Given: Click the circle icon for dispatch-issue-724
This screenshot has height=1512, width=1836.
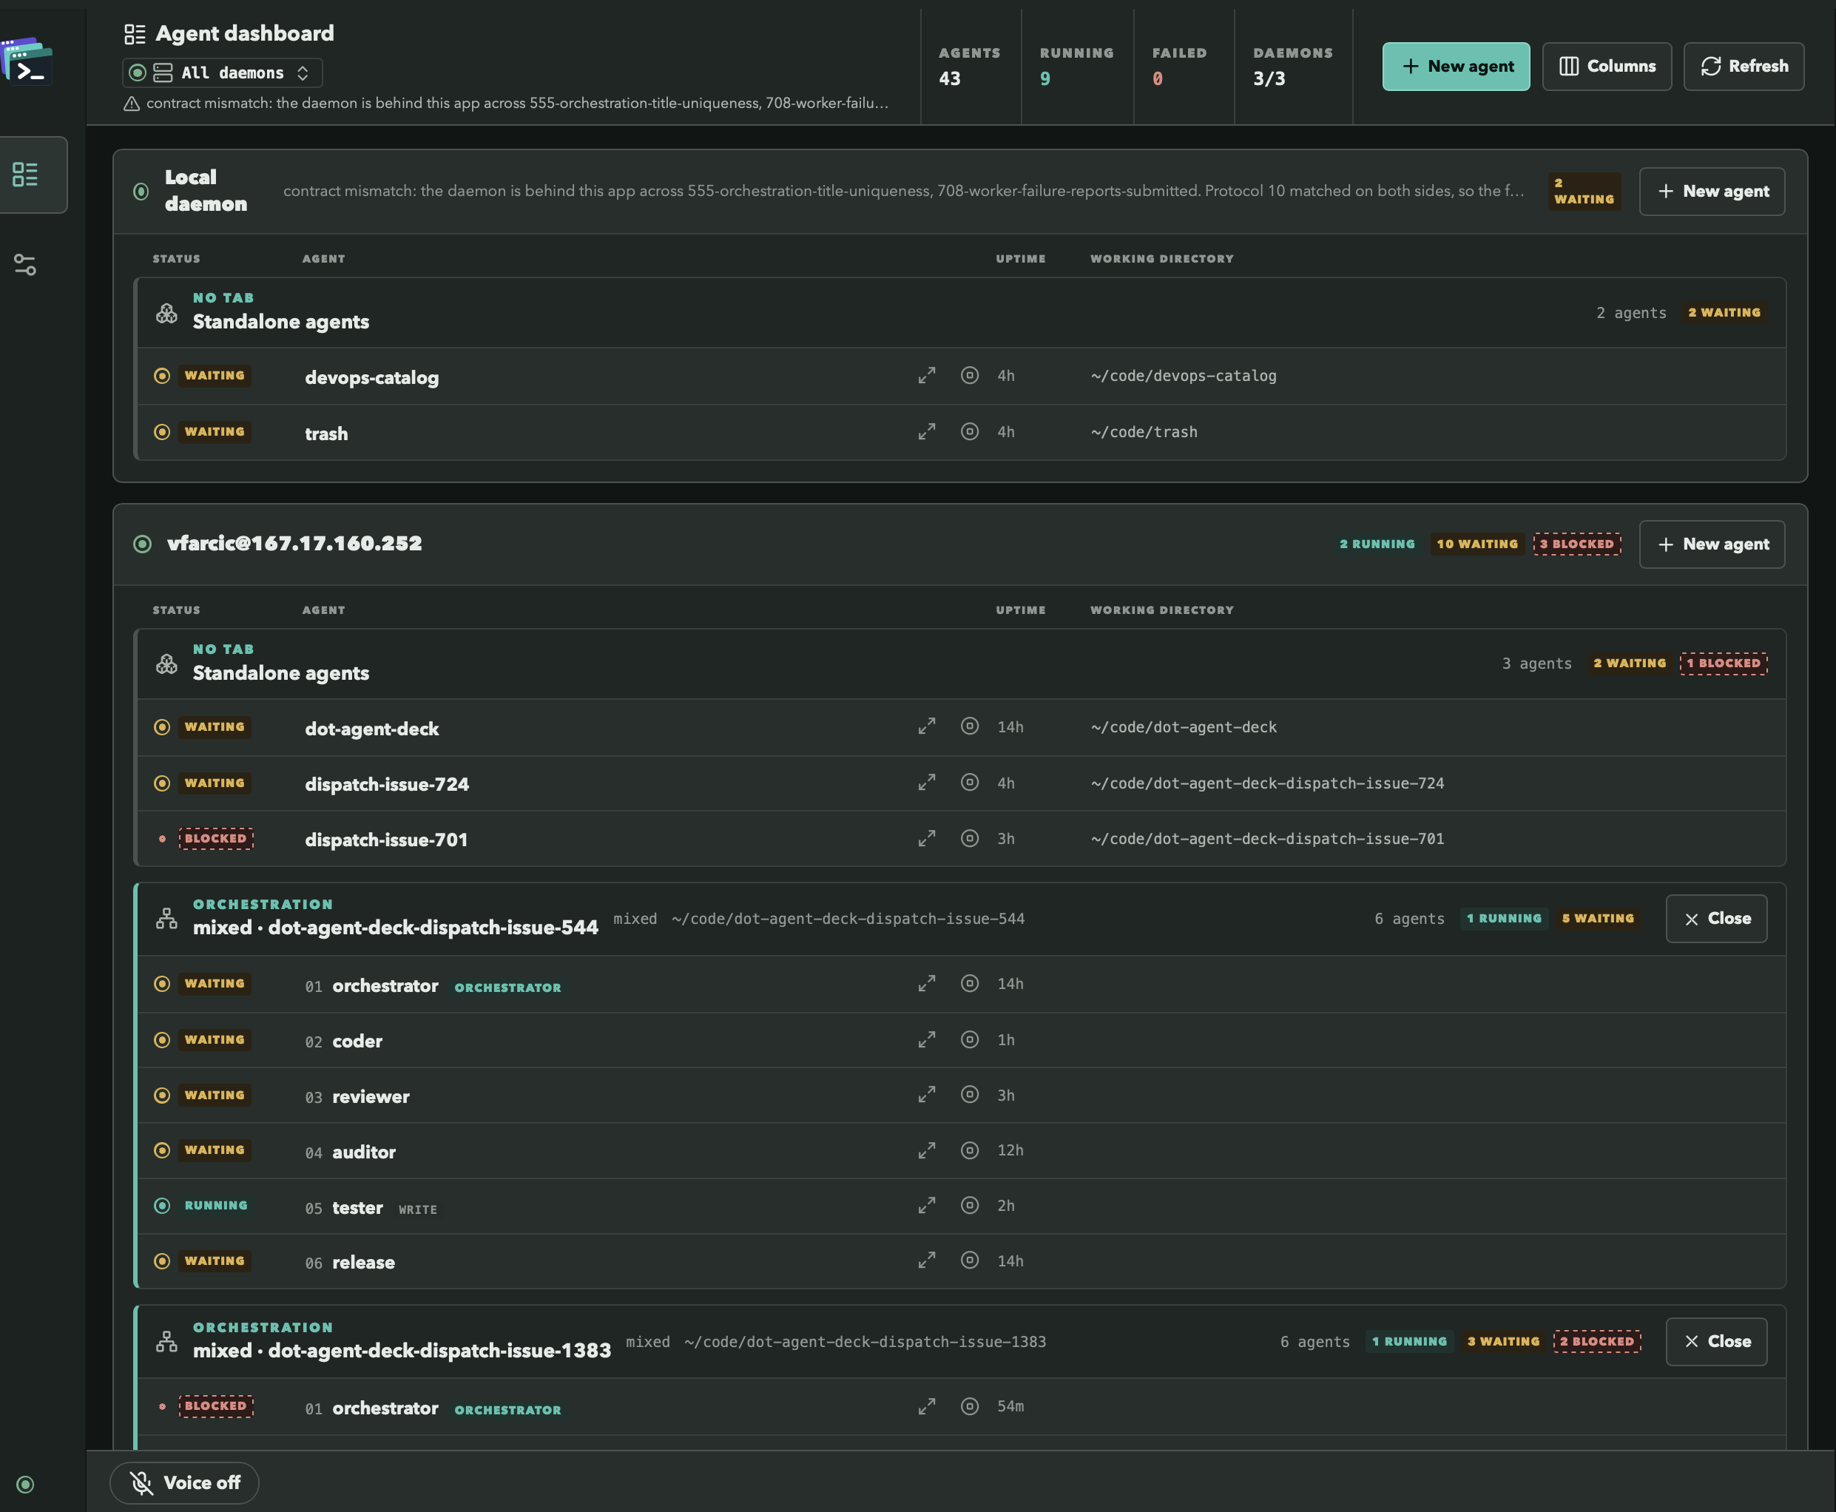Looking at the screenshot, I should click(969, 782).
